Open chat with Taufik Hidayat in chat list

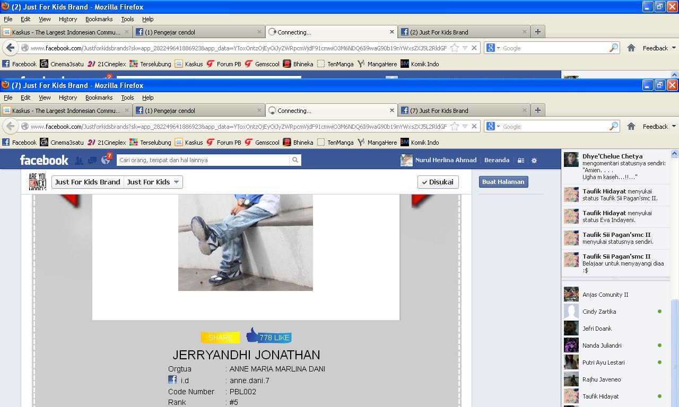coord(616,396)
